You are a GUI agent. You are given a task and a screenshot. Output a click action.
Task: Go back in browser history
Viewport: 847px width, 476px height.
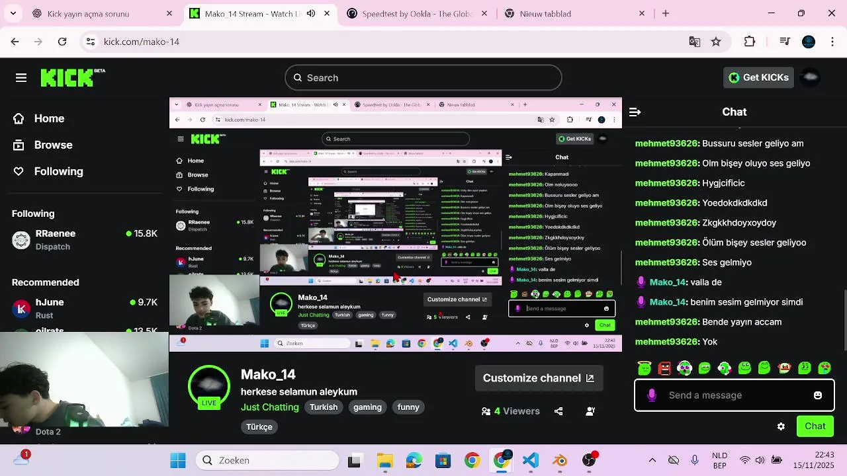pyautogui.click(x=15, y=42)
